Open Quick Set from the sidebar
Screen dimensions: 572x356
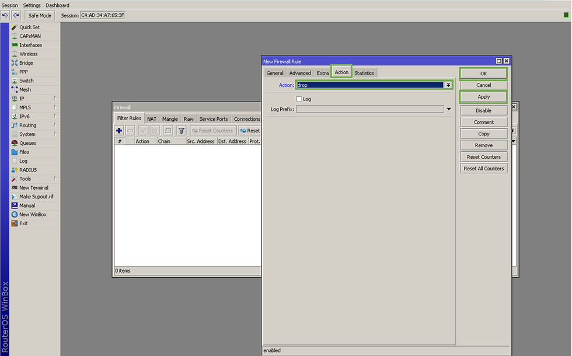point(30,27)
